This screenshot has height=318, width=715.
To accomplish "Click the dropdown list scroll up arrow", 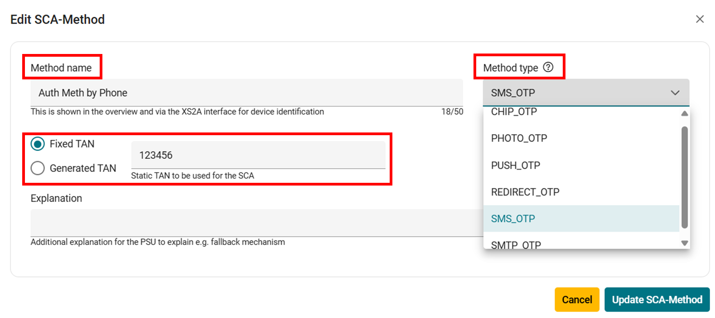I will [684, 113].
